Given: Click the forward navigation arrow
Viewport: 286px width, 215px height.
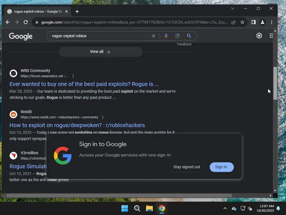Looking at the screenshot, I should coord(16,22).
